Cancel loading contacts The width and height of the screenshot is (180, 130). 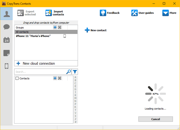tap(155, 119)
